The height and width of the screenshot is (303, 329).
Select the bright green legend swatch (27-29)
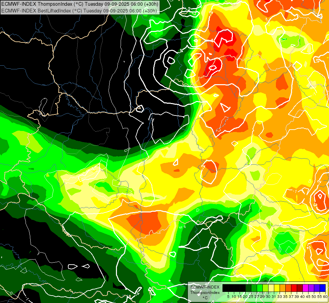(x=260, y=288)
